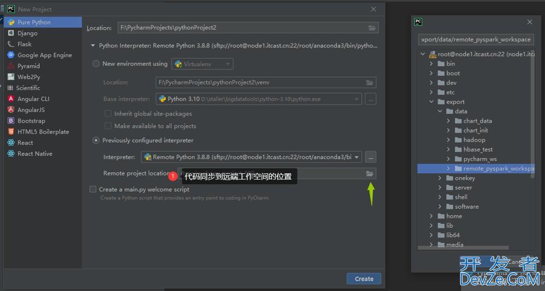Click the Create button

click(364, 279)
